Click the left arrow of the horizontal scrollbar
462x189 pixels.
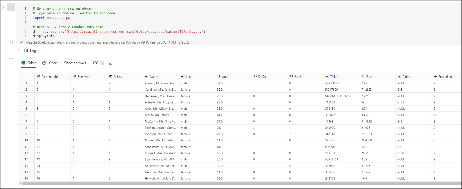(x=20, y=183)
